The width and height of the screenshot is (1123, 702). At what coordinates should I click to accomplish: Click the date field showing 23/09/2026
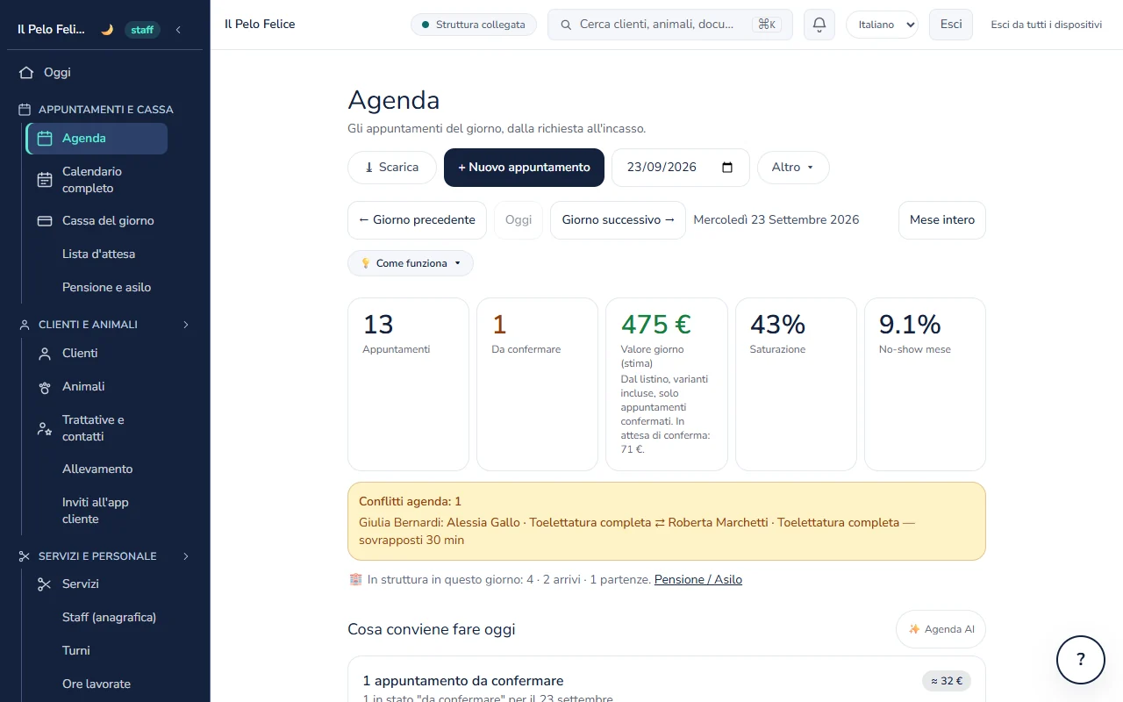point(681,168)
